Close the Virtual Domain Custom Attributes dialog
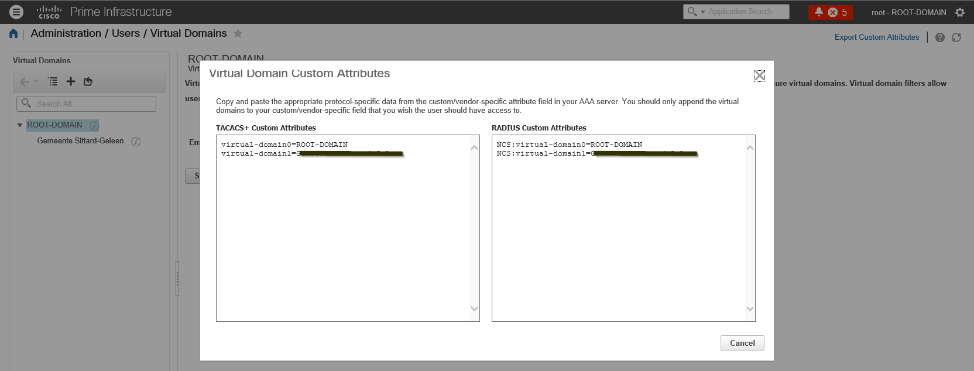This screenshot has width=974, height=371. (x=760, y=76)
